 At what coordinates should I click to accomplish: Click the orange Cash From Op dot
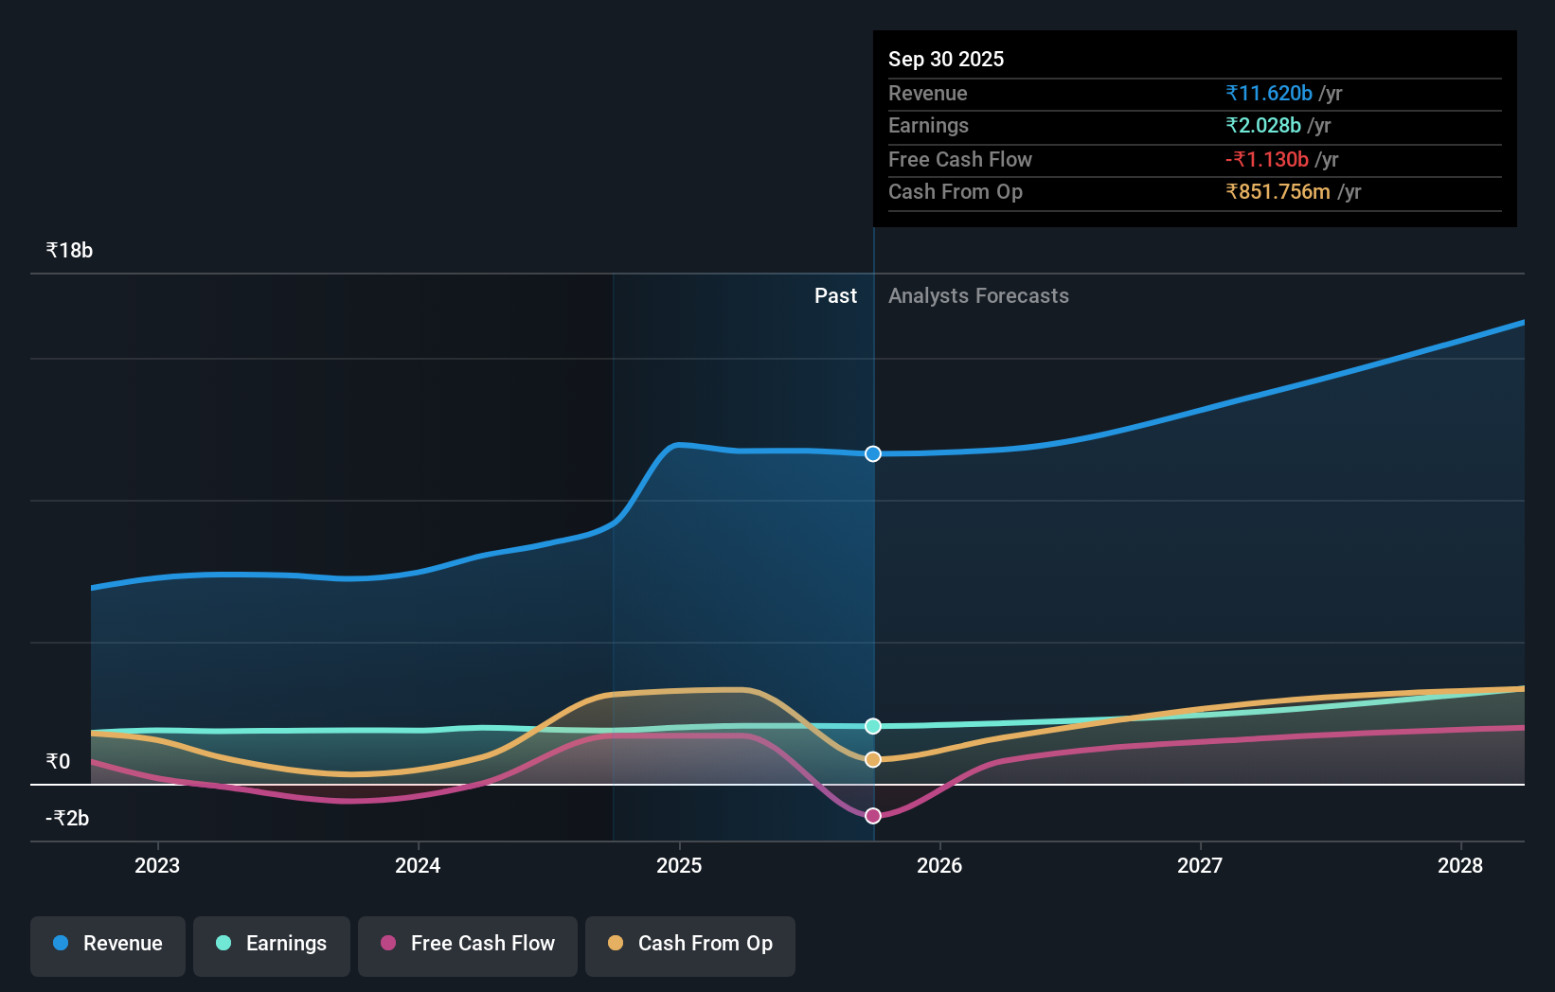pyautogui.click(x=617, y=944)
